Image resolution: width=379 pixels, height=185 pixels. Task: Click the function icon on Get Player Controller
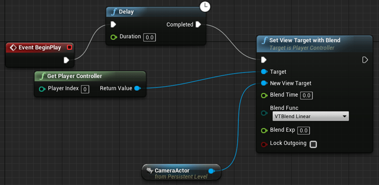click(43, 76)
